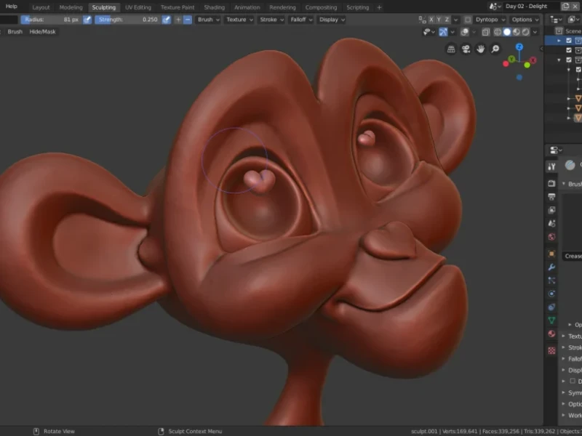Select the add brush direction plus button

[178, 20]
